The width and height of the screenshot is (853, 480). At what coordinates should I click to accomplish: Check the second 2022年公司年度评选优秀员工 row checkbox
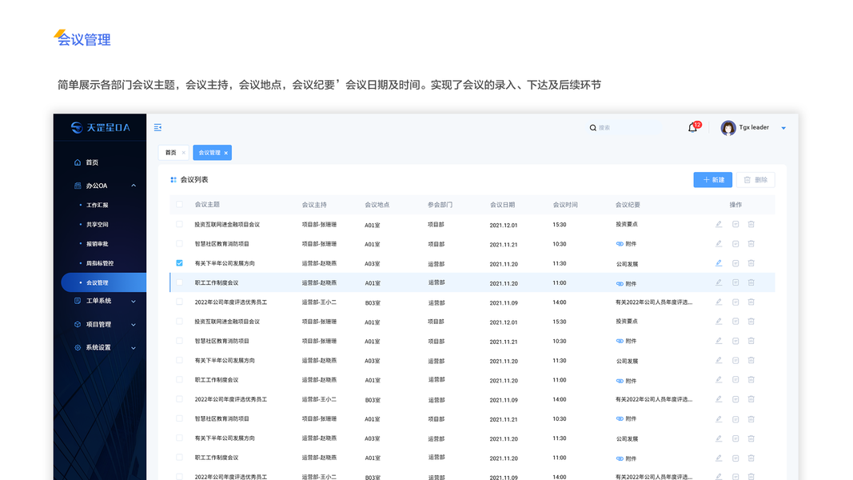pyautogui.click(x=180, y=399)
